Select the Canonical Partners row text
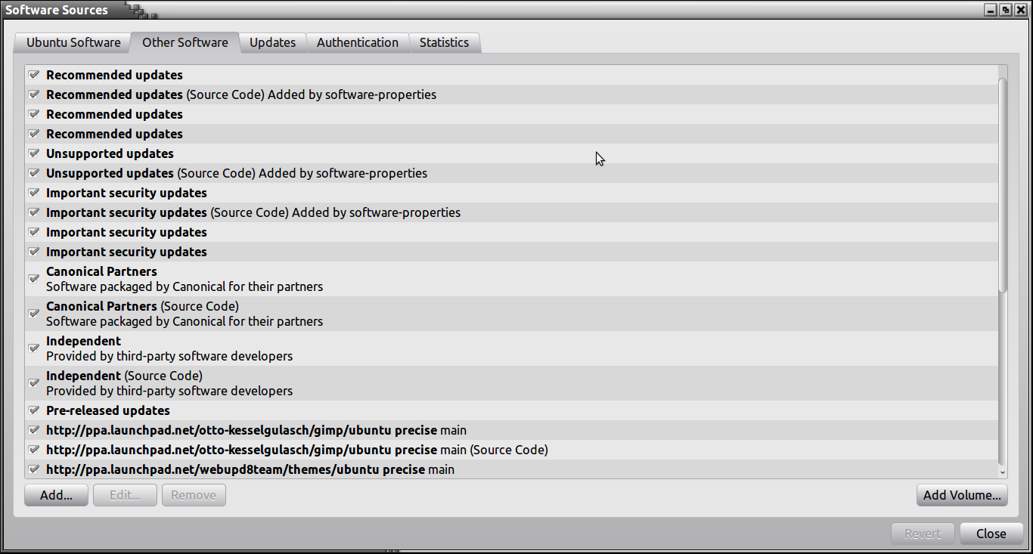Viewport: 1033px width, 554px height. pyautogui.click(x=101, y=271)
